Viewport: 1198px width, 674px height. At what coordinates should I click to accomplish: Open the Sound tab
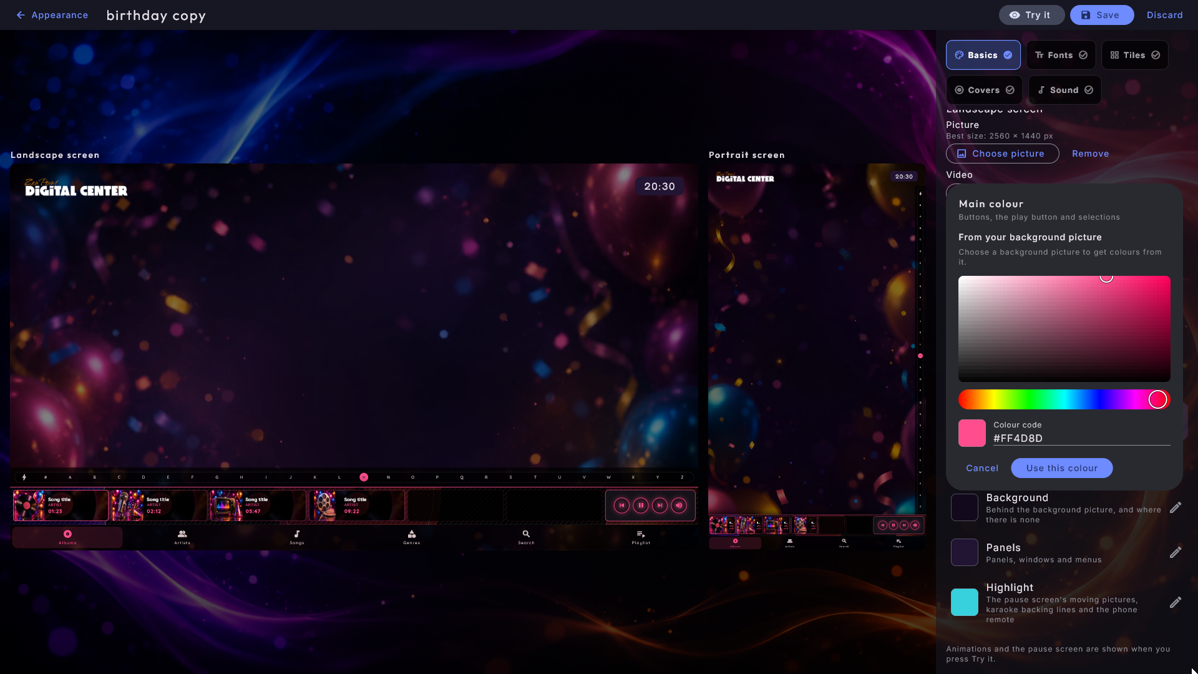[1064, 90]
